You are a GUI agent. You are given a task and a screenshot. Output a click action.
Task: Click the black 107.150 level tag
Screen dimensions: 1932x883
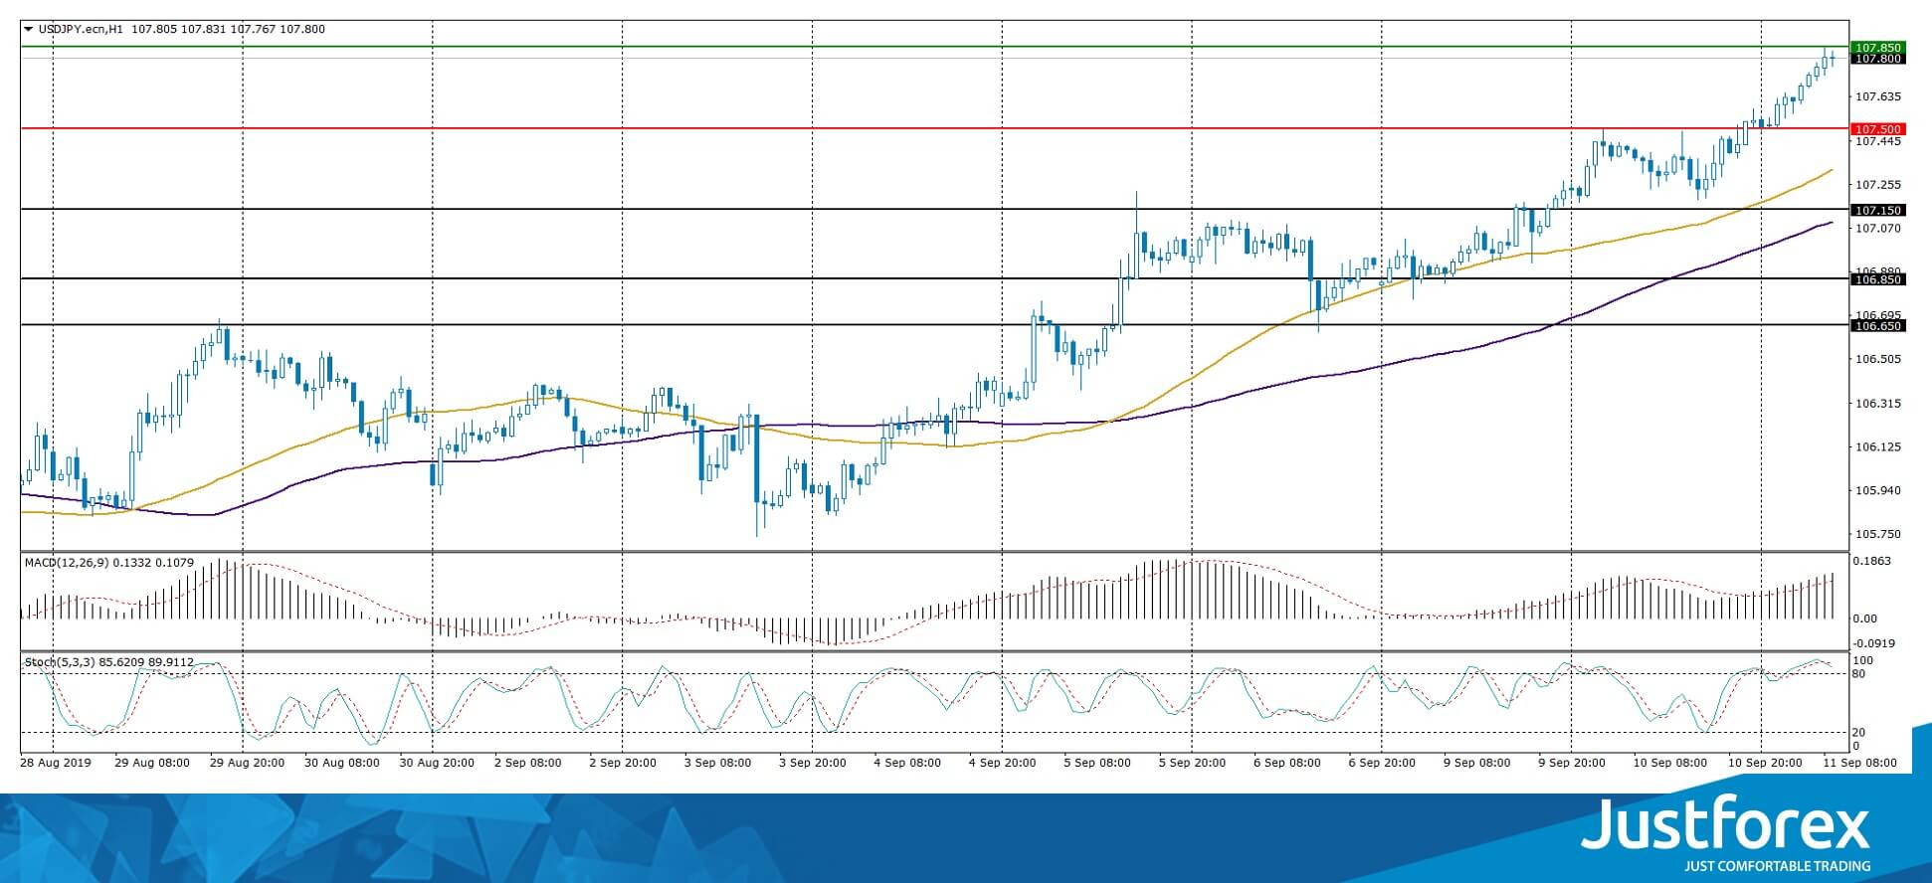1877,210
